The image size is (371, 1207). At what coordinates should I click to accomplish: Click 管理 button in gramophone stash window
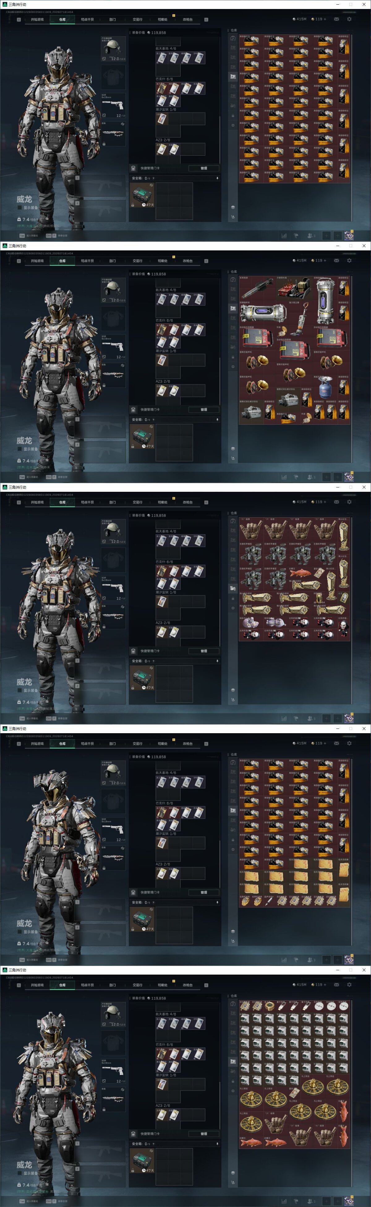(x=204, y=410)
